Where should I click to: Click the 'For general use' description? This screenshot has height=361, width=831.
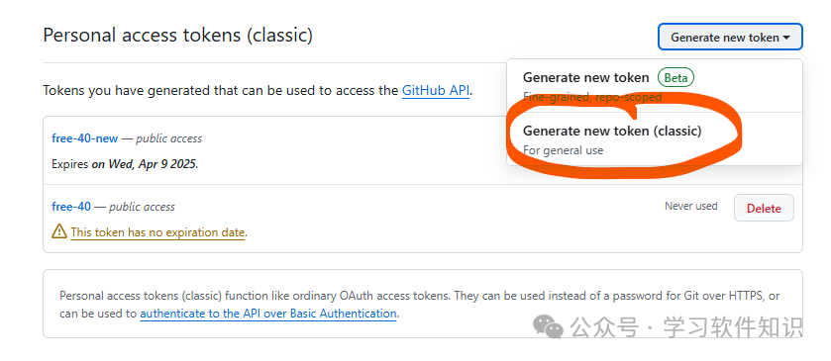(x=563, y=150)
